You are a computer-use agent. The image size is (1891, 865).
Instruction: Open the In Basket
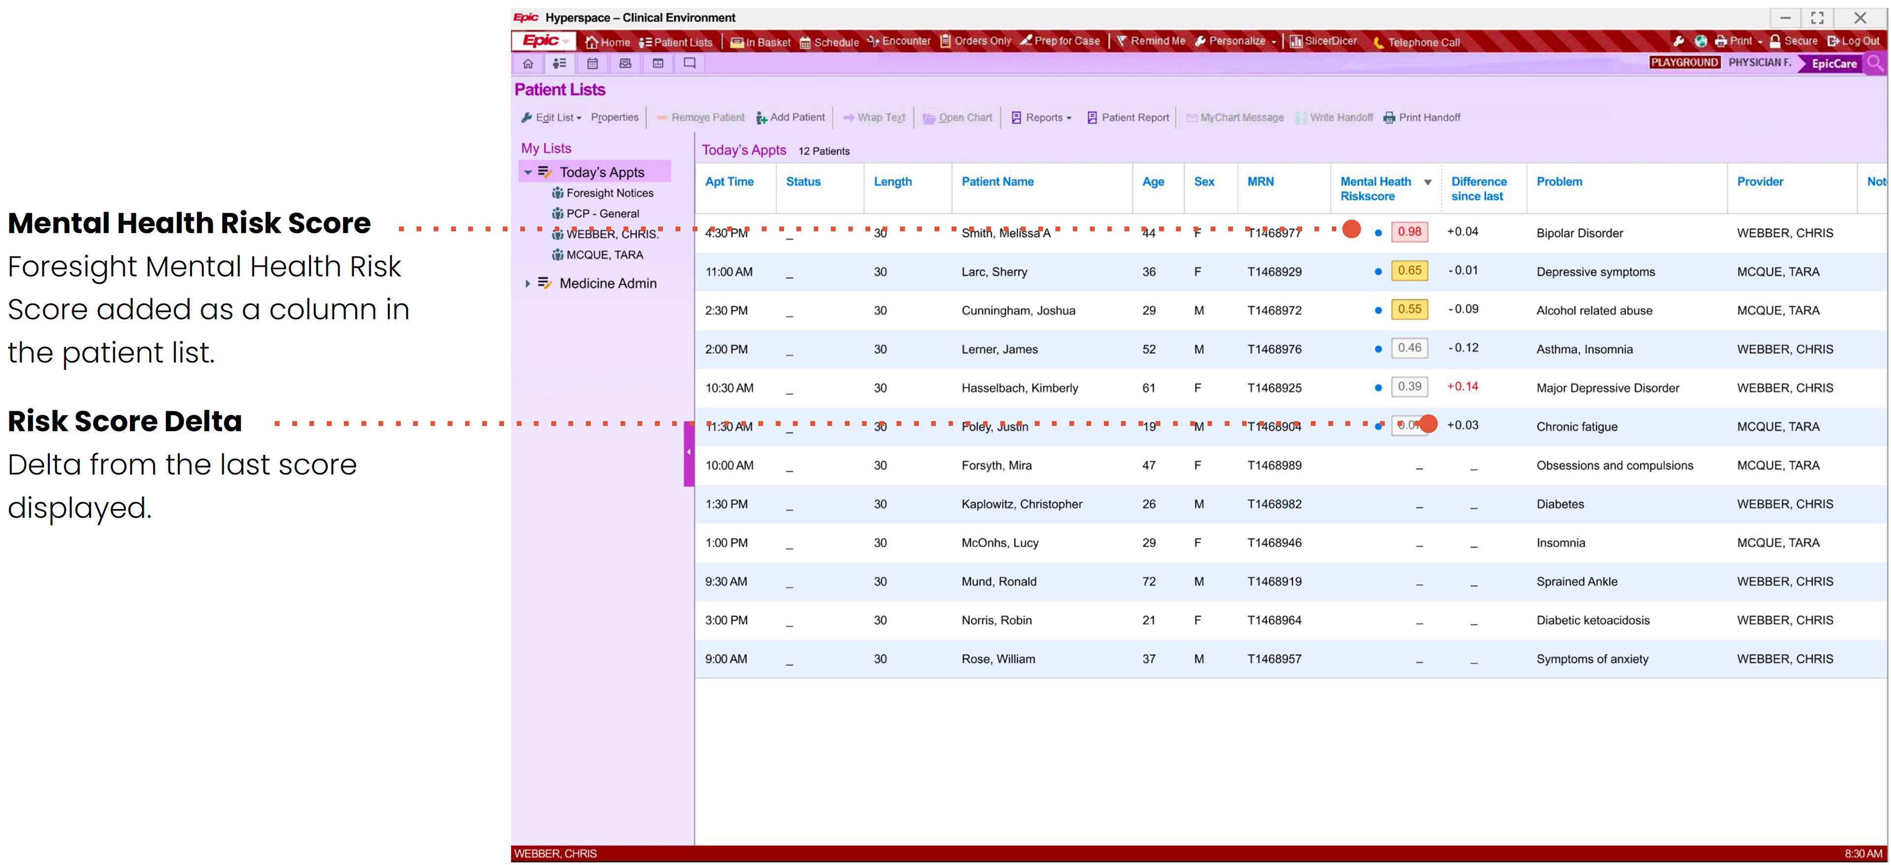[760, 42]
